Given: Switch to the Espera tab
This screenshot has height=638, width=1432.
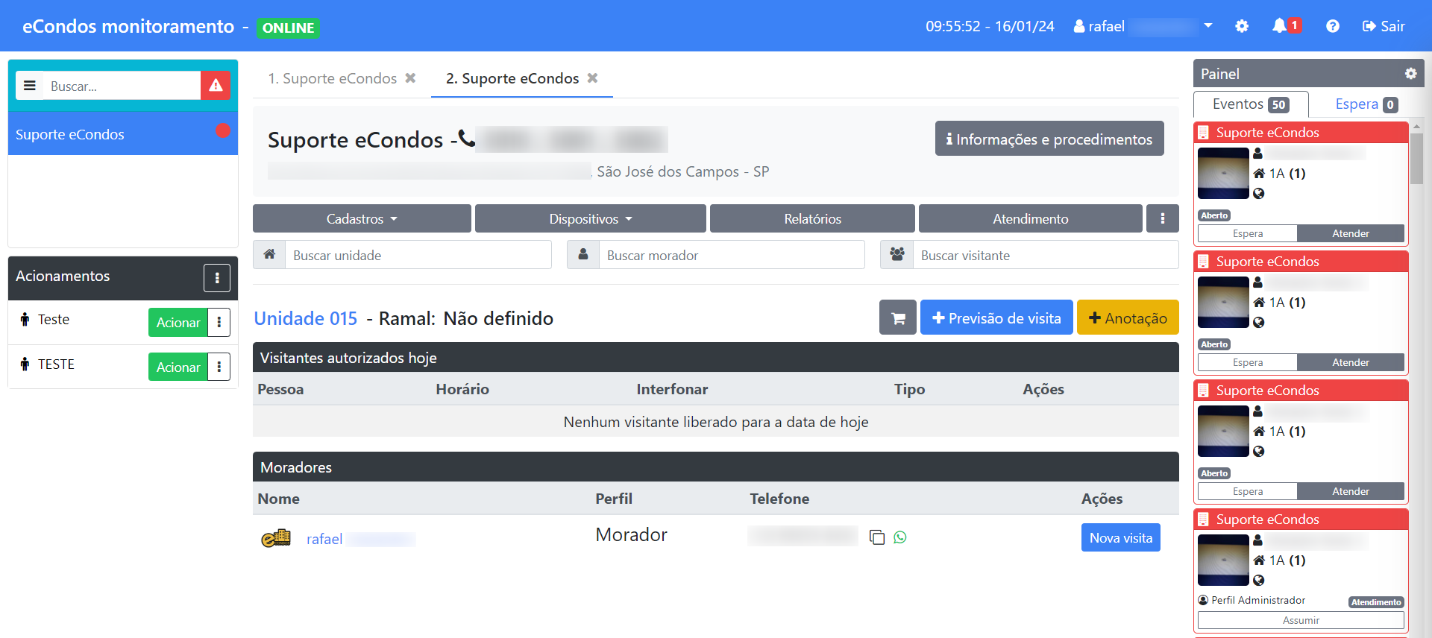Looking at the screenshot, I should tap(1366, 104).
